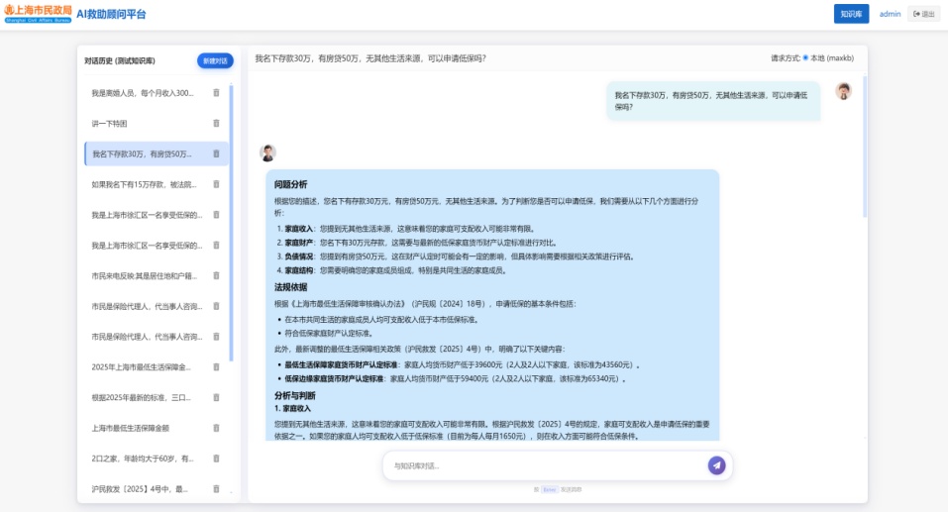The width and height of the screenshot is (948, 512).
Task: Start a new chat with 新建对话
Action: coord(215,60)
